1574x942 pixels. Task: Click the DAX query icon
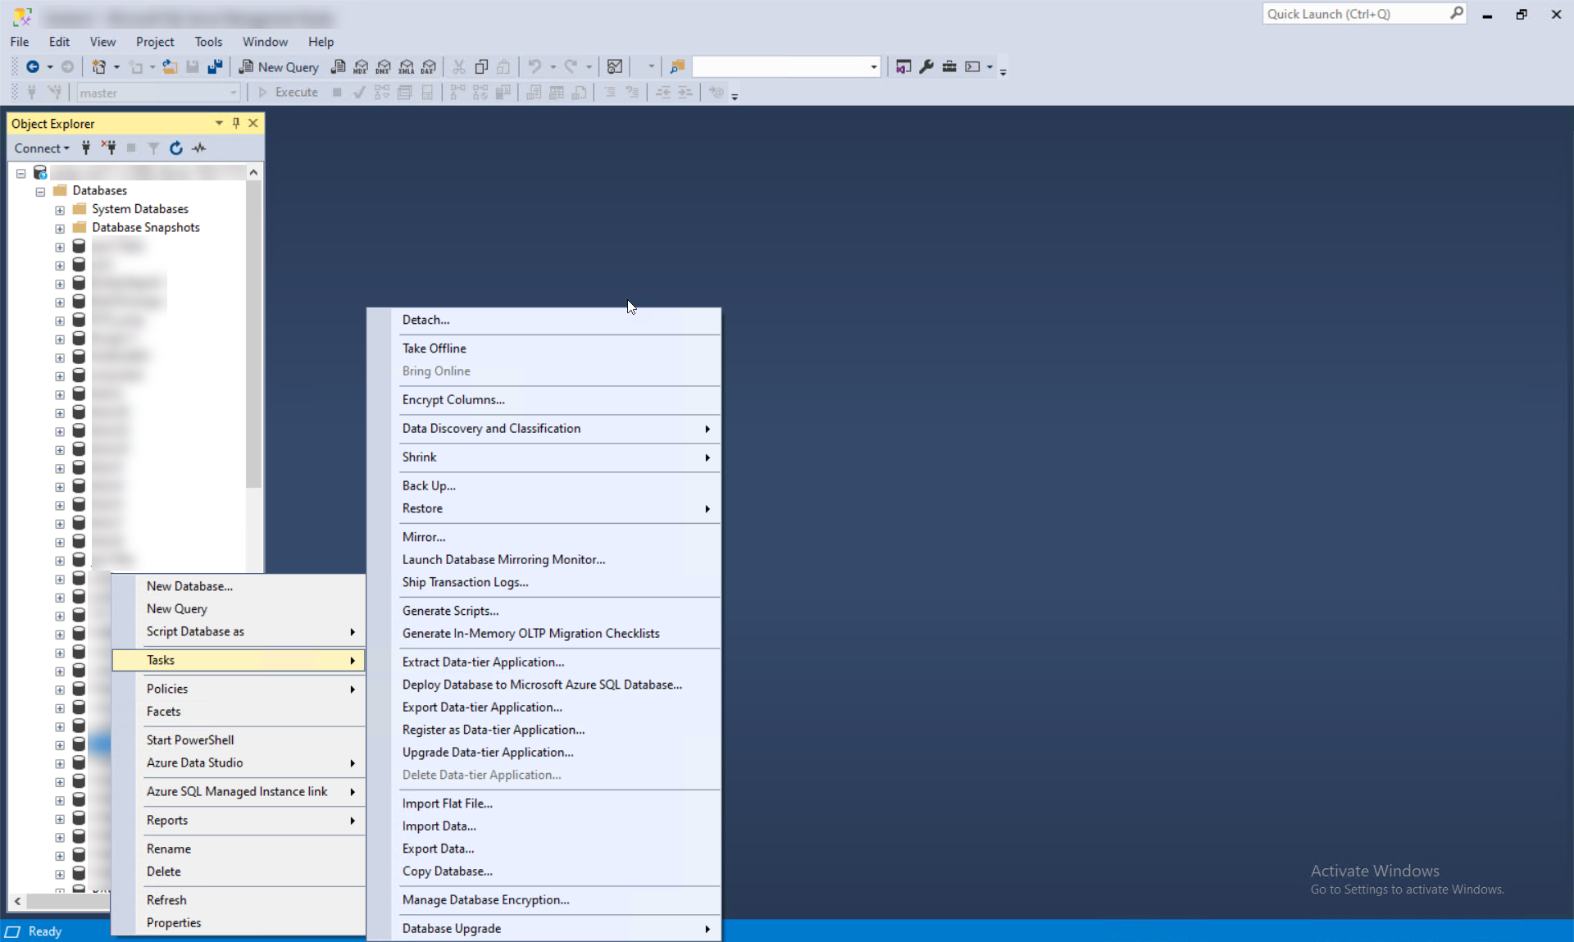pyautogui.click(x=429, y=67)
